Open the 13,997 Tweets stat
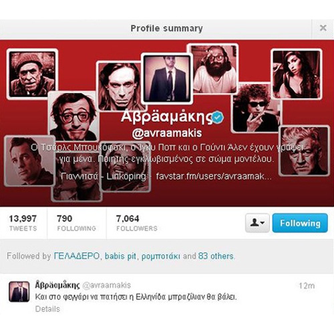334x334 pixels. click(x=23, y=223)
